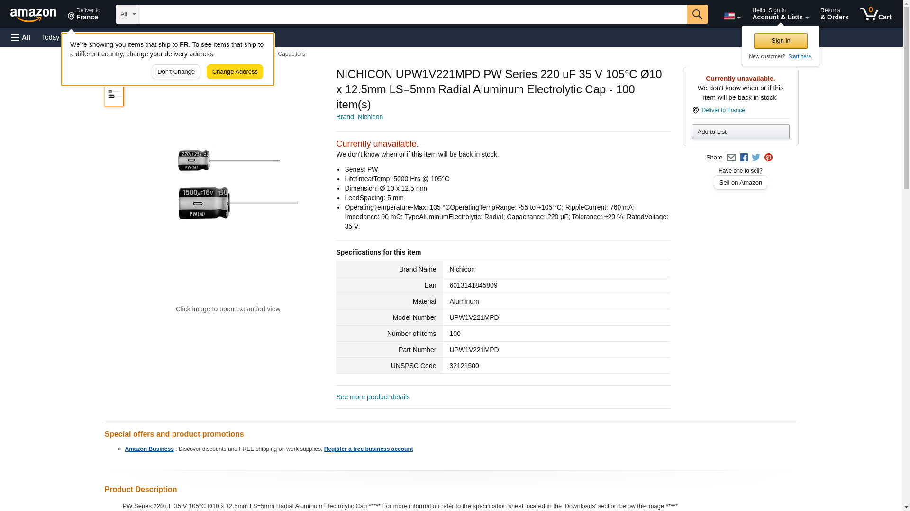Screen dimensions: 910x511
Task: Open the All hamburger menu
Action: click(21, 37)
